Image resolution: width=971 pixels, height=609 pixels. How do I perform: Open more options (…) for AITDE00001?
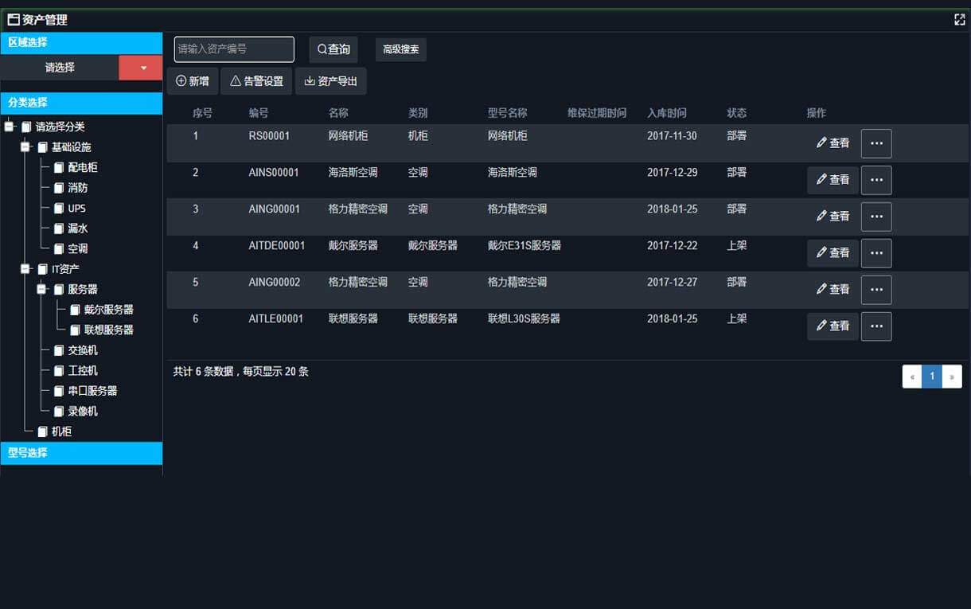876,253
